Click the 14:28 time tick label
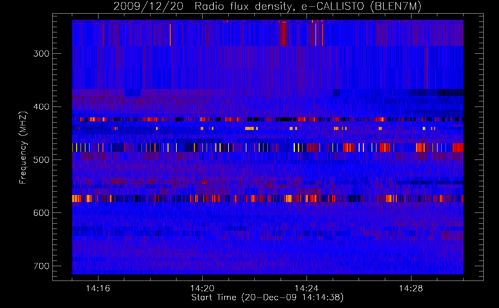This screenshot has width=499, height=308. (x=411, y=289)
